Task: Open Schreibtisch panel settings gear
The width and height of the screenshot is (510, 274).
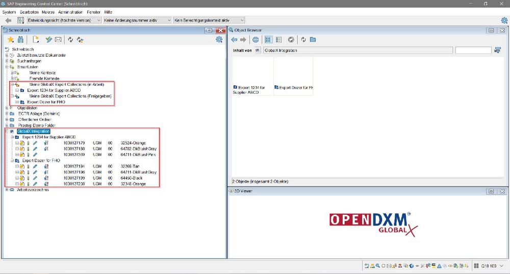Action: 219,40
